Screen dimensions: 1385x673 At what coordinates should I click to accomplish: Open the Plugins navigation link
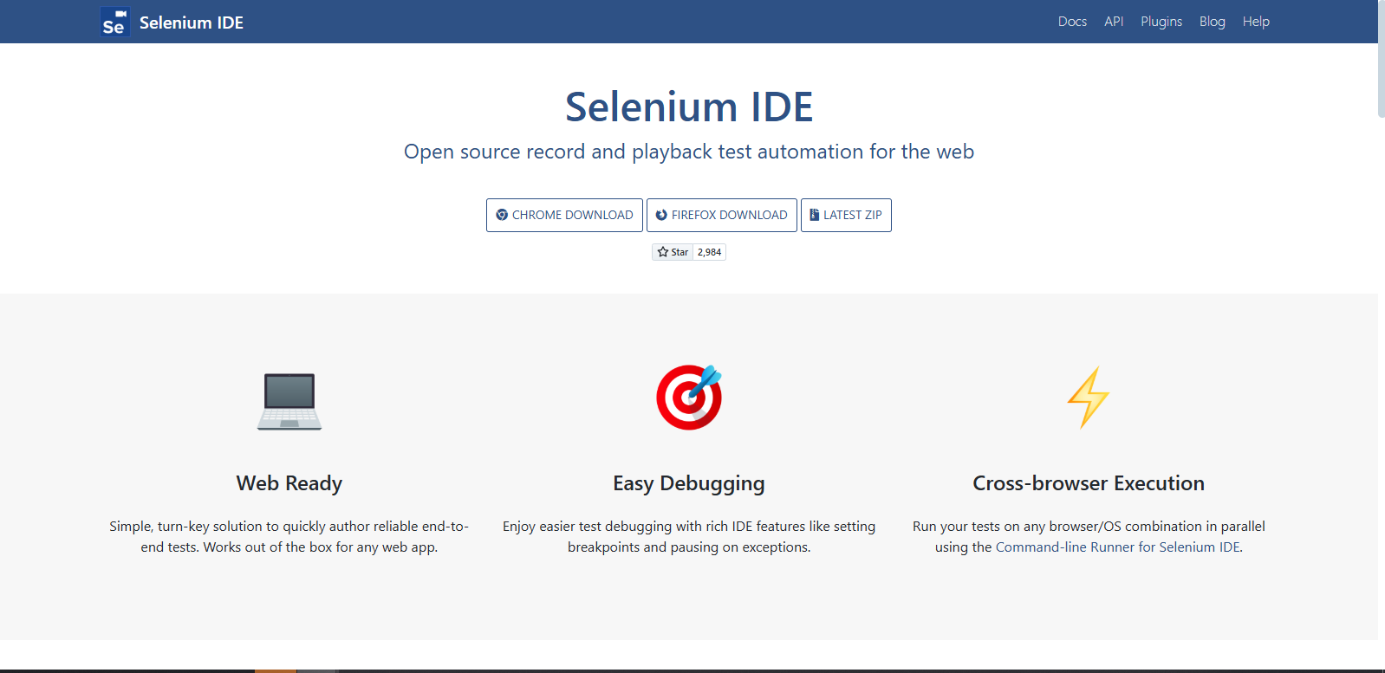click(1161, 22)
